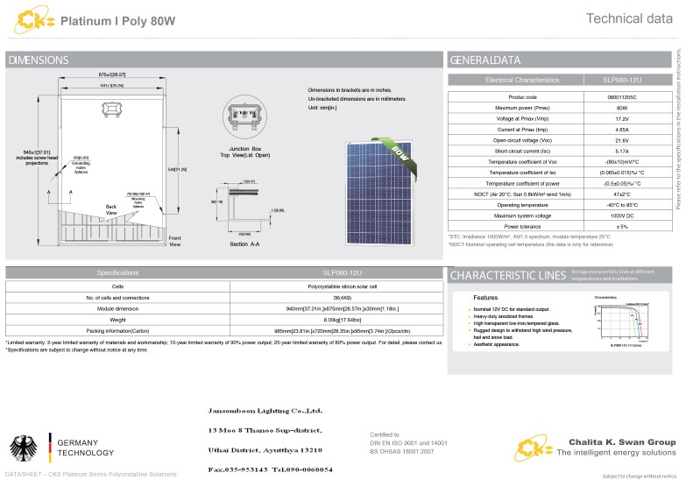The width and height of the screenshot is (693, 480).
Task: Click the DIN EN ISO 9001 certification text
Action: (408, 443)
